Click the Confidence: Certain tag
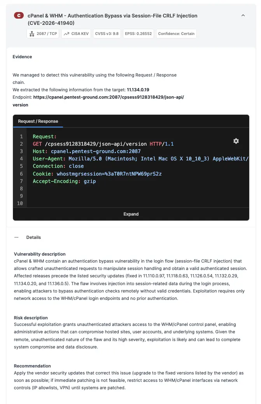This screenshot has width=261, height=404. click(x=176, y=34)
